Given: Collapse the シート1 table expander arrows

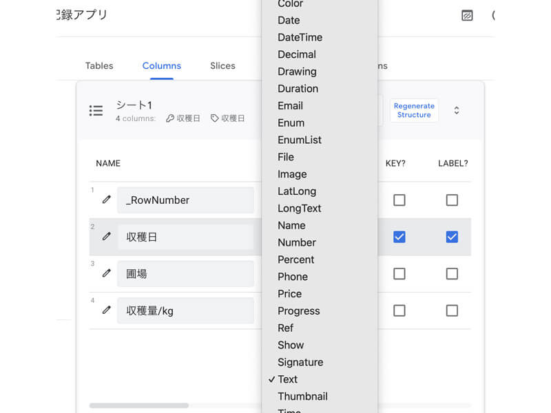Looking at the screenshot, I should point(456,111).
